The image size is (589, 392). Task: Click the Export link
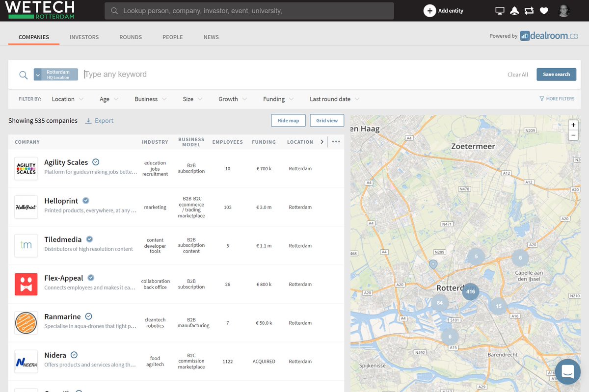point(104,121)
